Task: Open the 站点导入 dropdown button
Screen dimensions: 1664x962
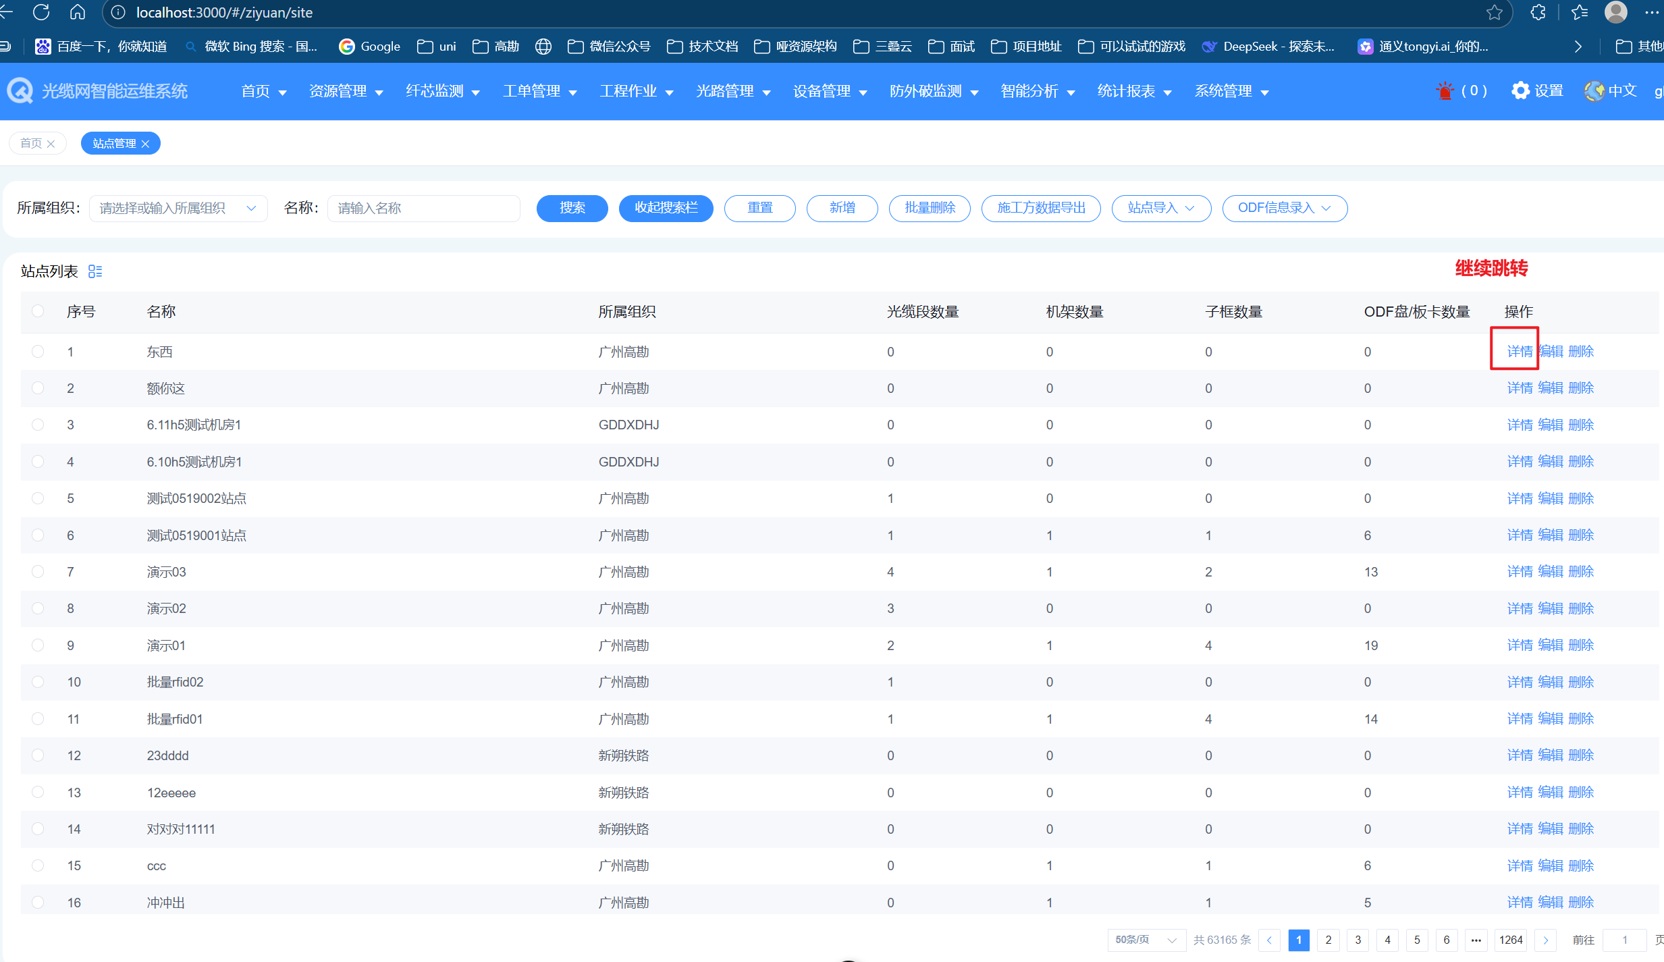Action: 1160,209
